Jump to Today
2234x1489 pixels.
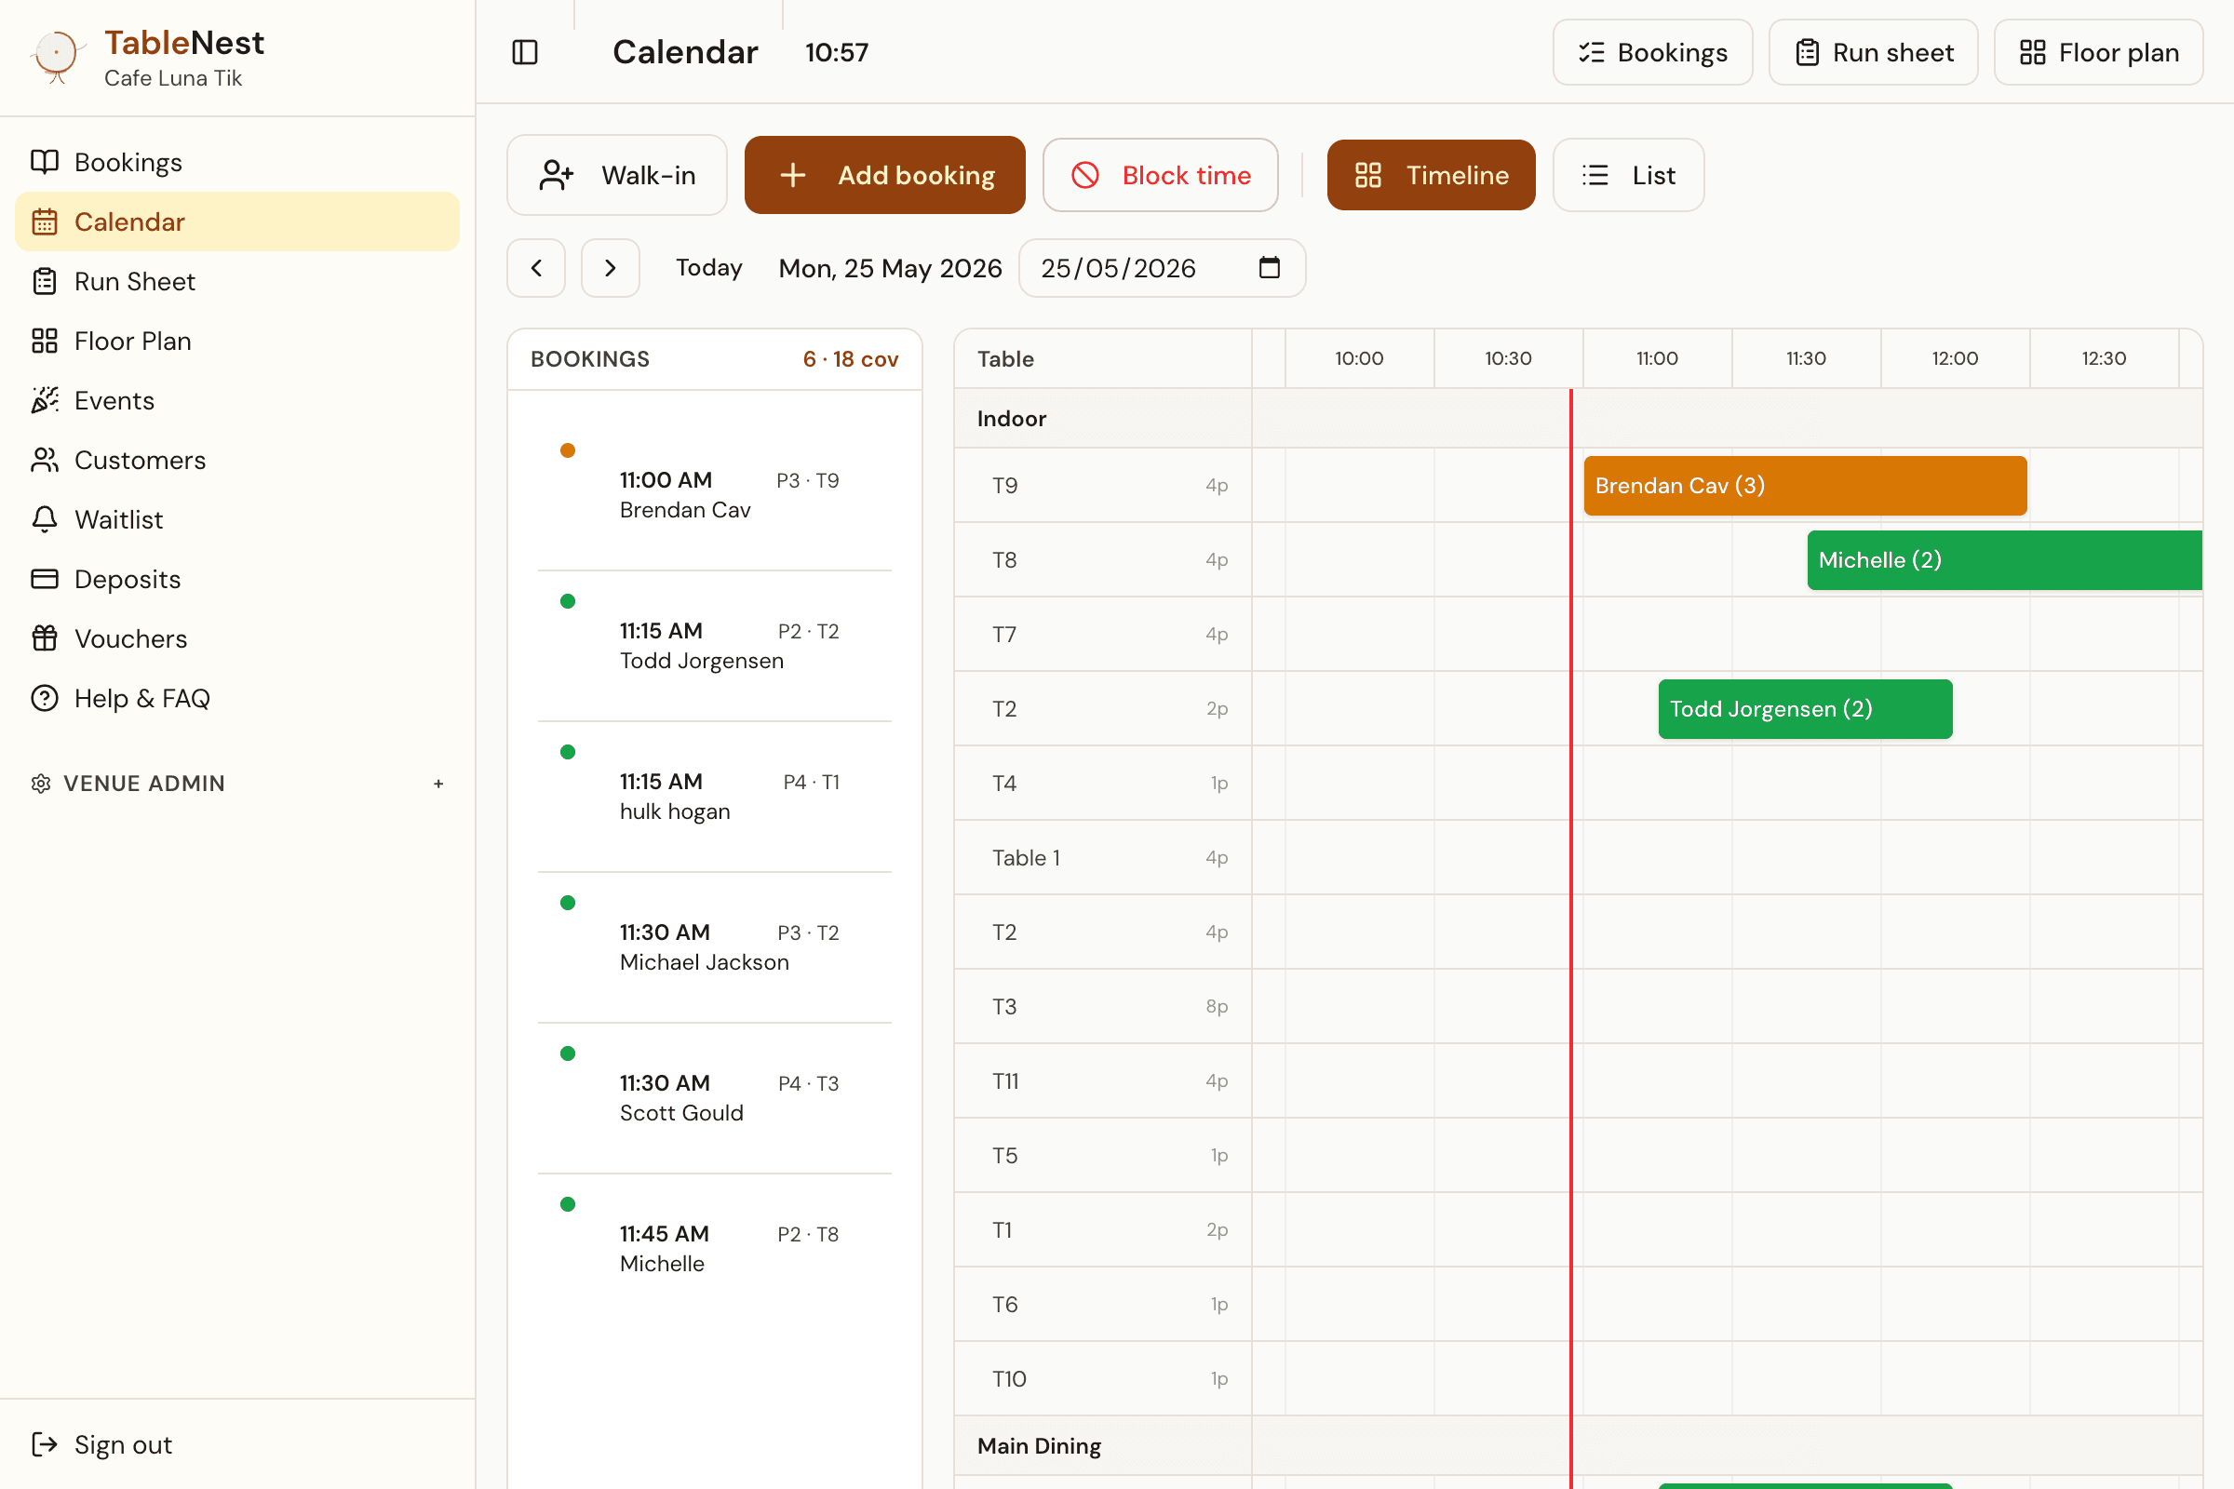click(x=708, y=268)
